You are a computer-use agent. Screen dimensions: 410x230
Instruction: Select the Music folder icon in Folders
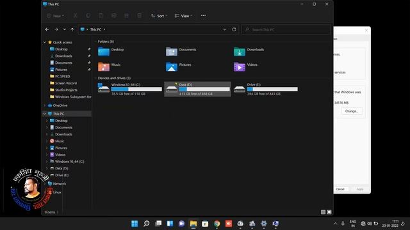104,66
